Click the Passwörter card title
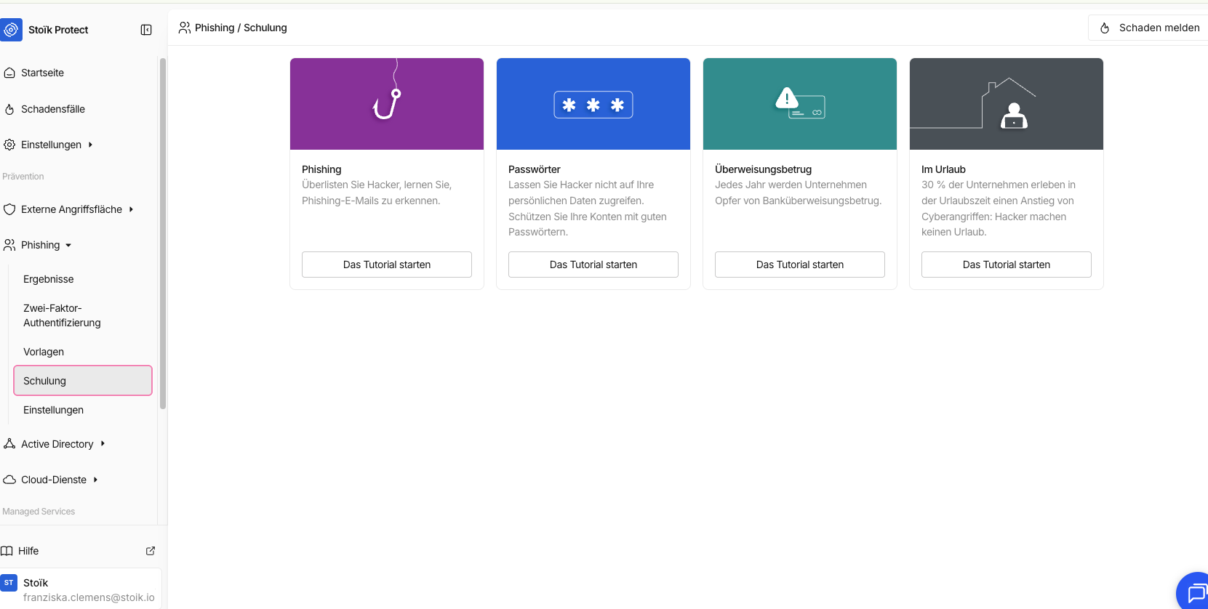 [x=535, y=169]
